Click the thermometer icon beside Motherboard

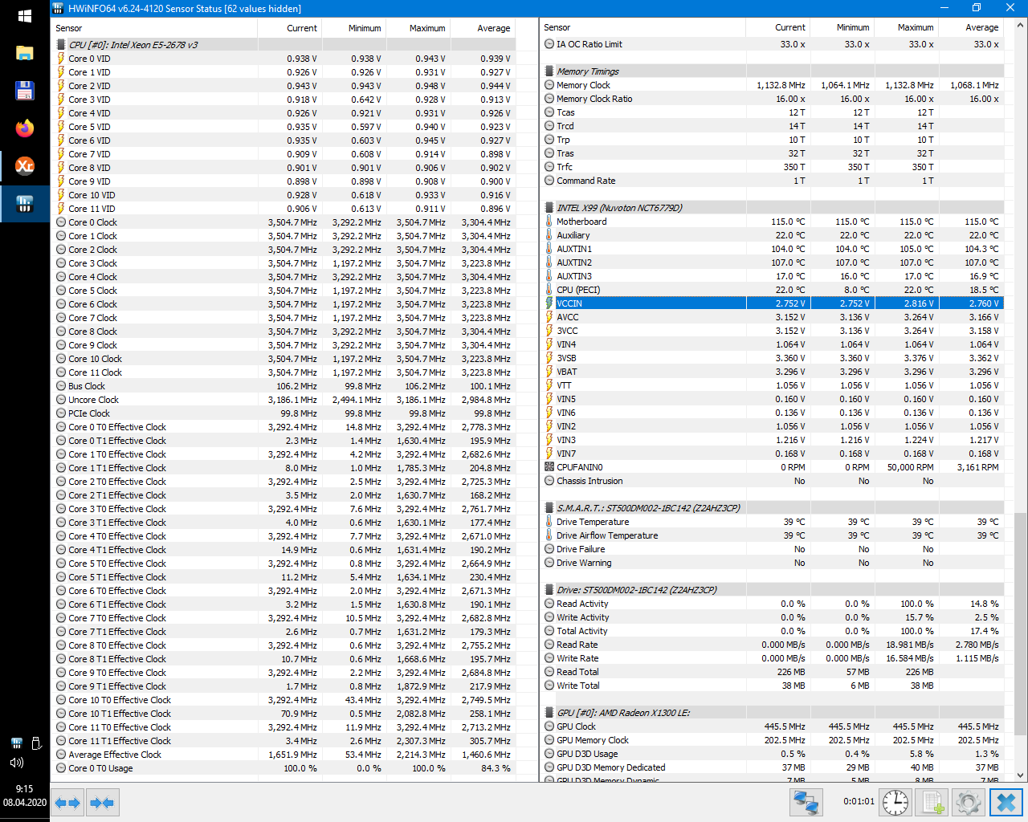click(x=549, y=222)
